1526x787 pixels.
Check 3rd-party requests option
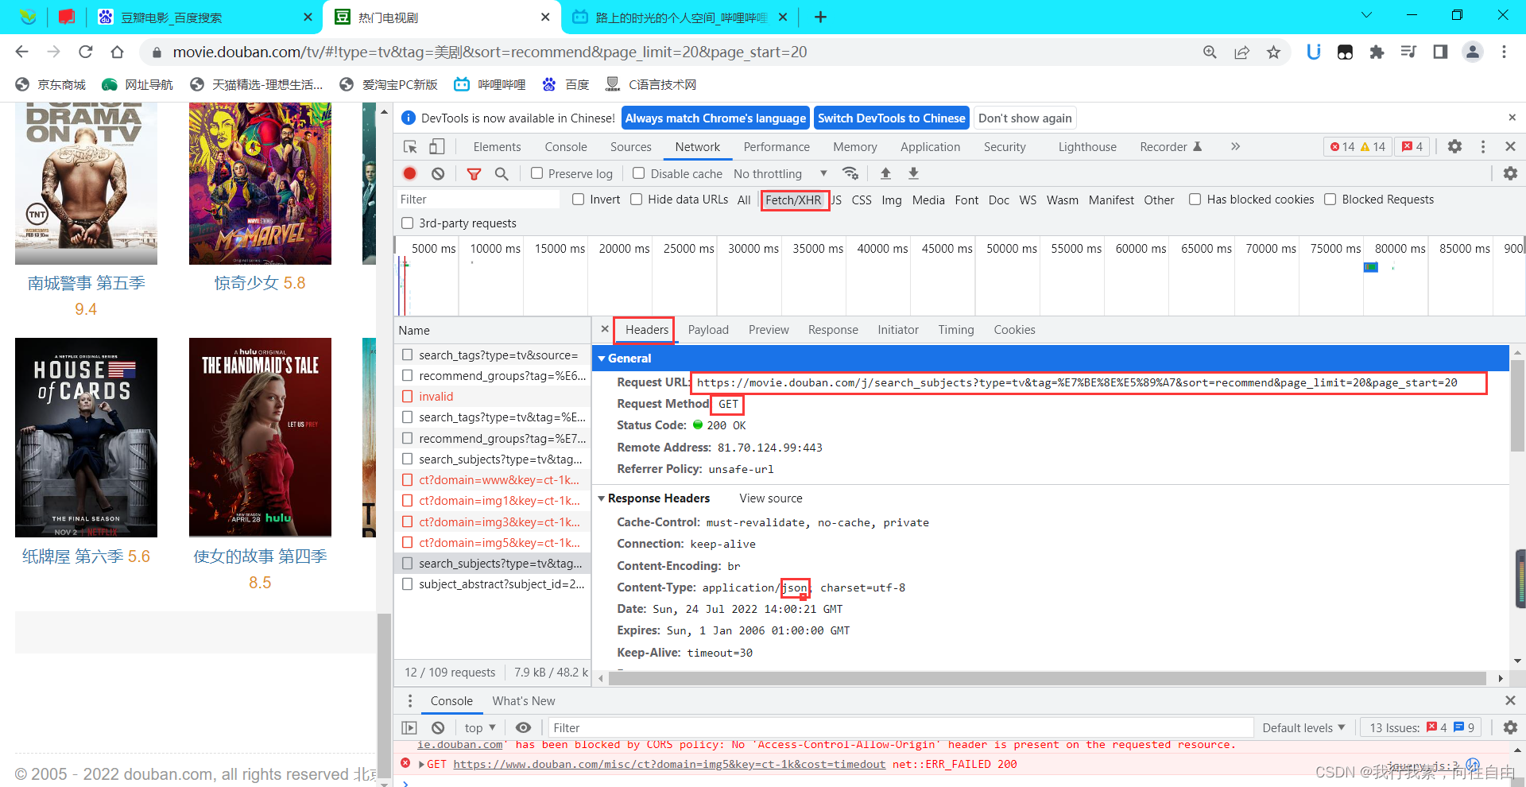[408, 223]
